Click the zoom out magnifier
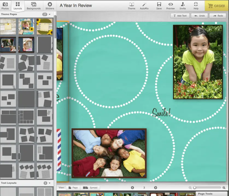The image size is (229, 196). click(x=190, y=188)
